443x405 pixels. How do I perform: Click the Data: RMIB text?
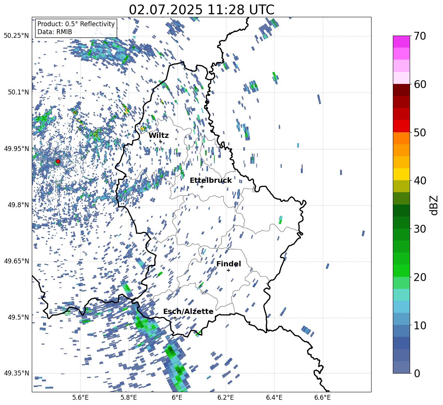(55, 32)
